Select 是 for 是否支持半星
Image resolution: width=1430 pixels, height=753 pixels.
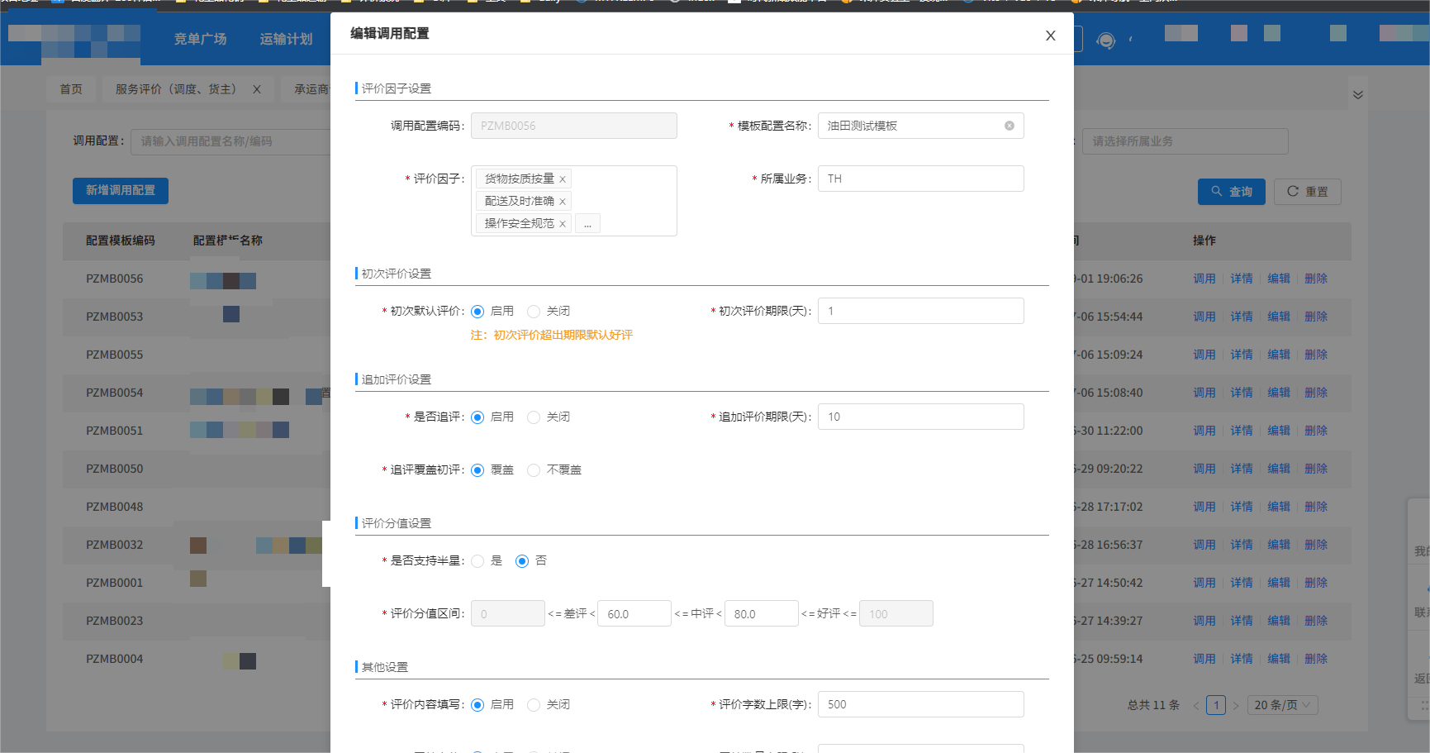477,561
